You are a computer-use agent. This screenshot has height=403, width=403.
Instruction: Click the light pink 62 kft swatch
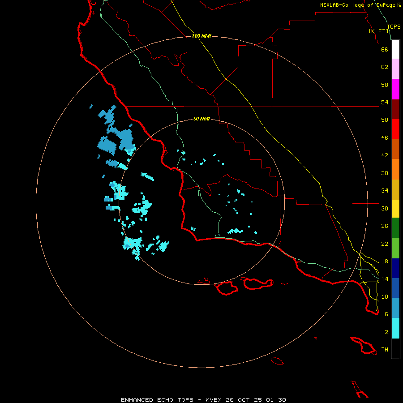(x=395, y=69)
